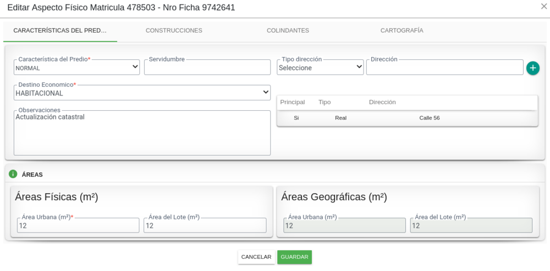550x271 pixels.
Task: Expand the Tipo dirección dropdown
Action: click(x=320, y=67)
